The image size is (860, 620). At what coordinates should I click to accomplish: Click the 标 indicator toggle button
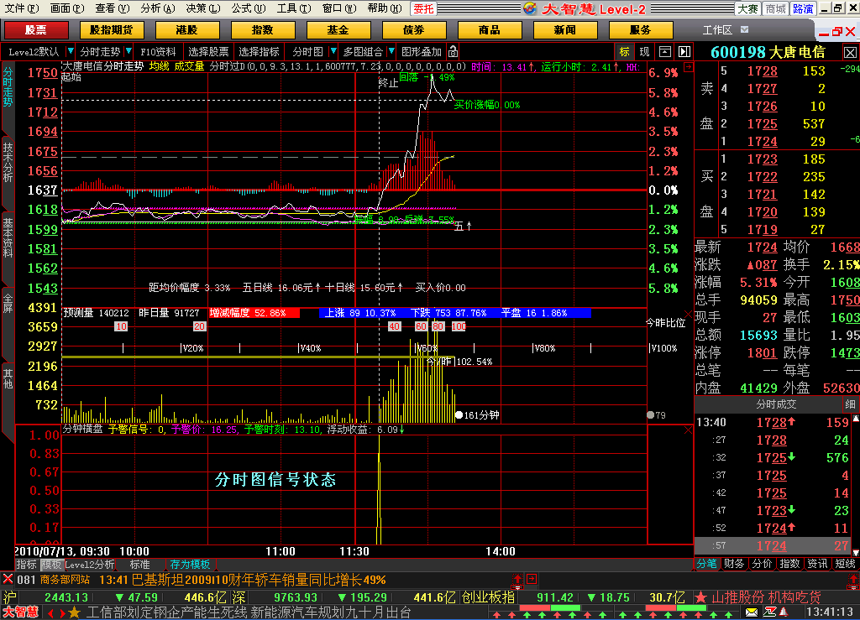[624, 51]
